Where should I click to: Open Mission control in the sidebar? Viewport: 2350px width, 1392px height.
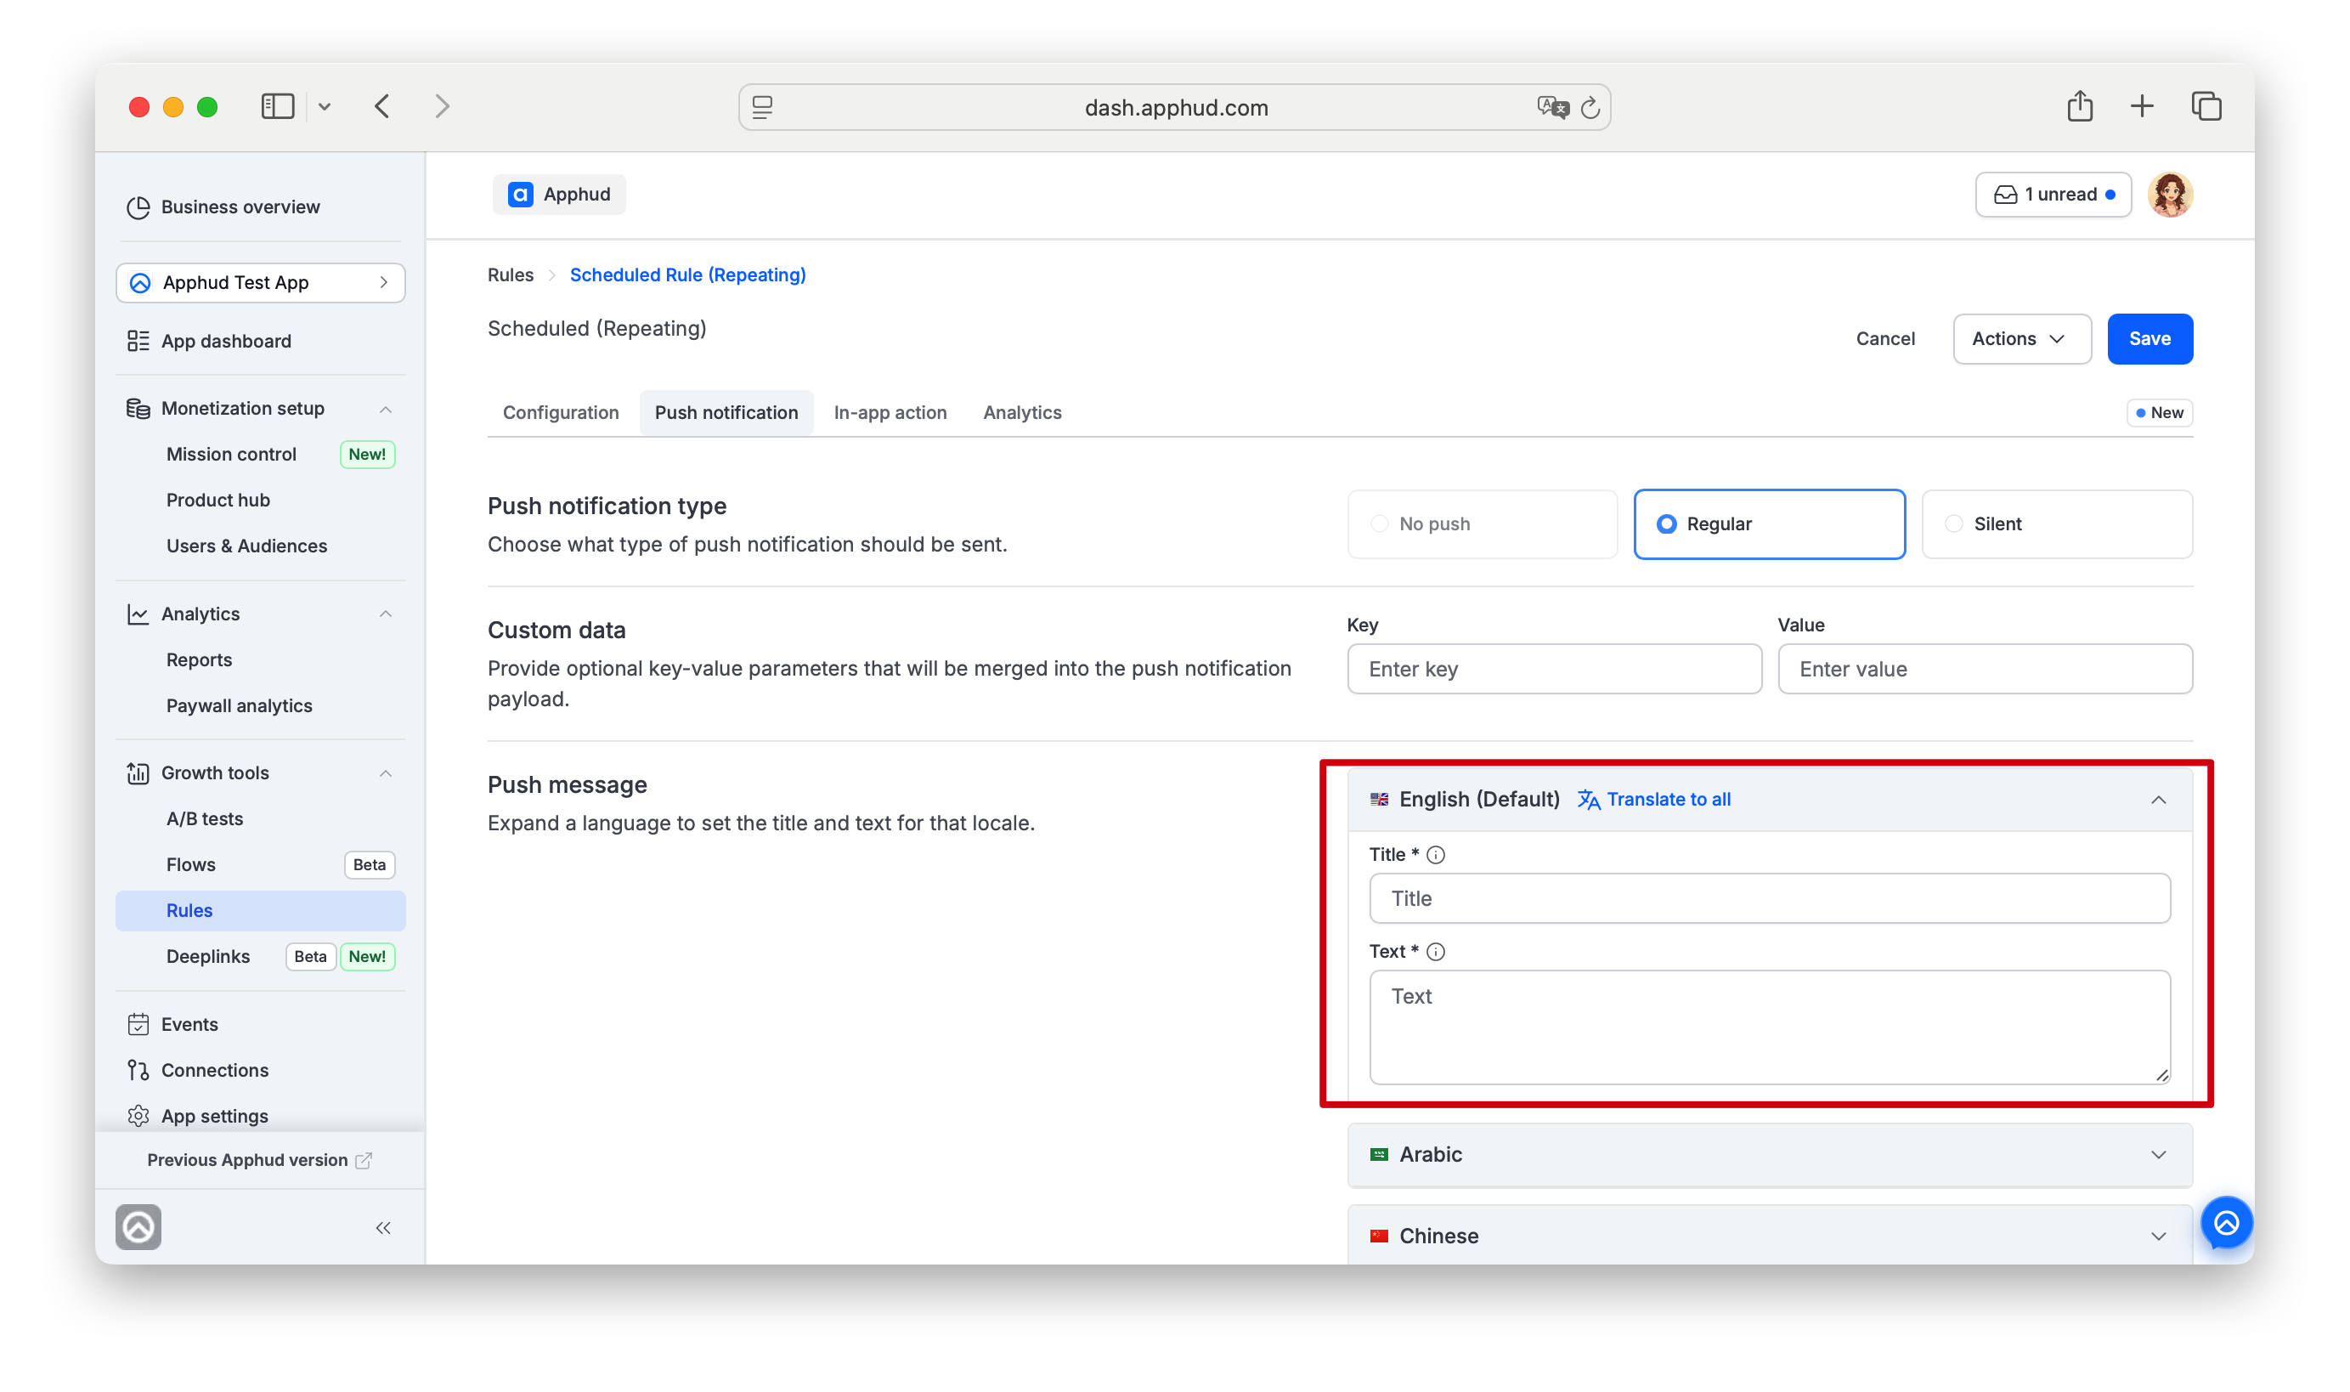pyautogui.click(x=232, y=455)
